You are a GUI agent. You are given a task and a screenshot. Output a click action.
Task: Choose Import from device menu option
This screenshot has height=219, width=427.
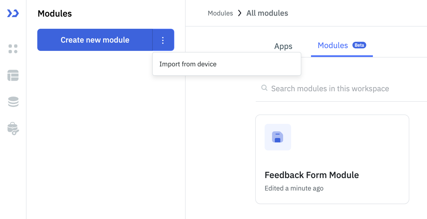click(x=188, y=64)
